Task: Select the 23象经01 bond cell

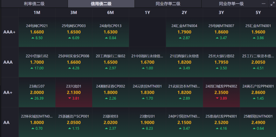Action: point(147,122)
